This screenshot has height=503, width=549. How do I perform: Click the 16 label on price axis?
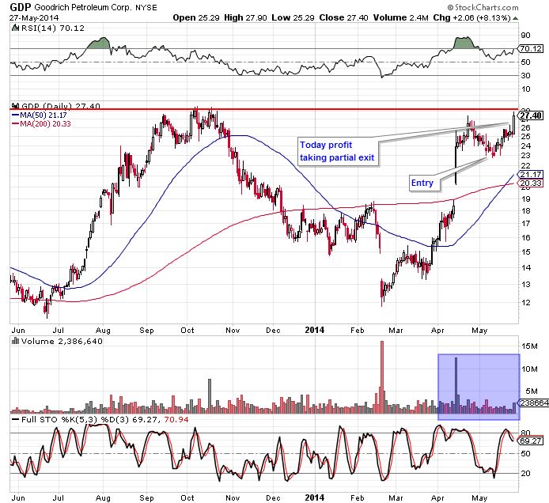pyautogui.click(x=526, y=238)
